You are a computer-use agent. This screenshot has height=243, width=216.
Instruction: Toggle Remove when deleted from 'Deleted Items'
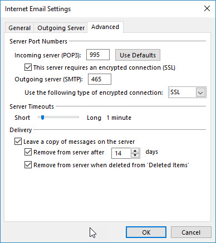point(28,165)
